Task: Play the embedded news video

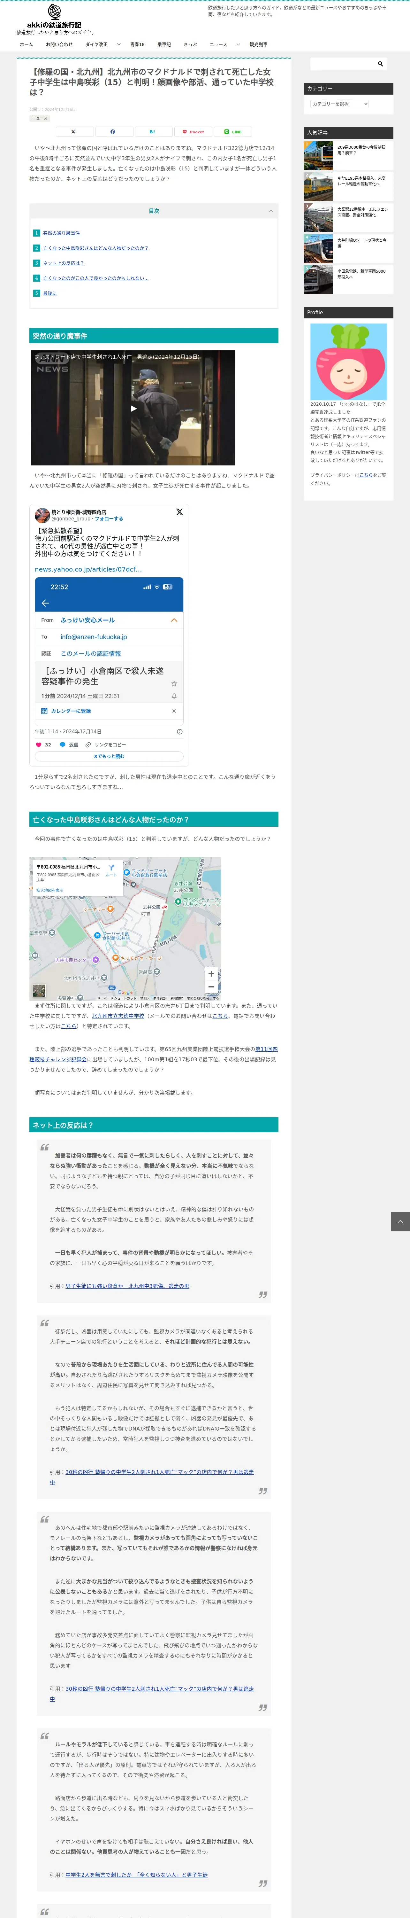Action: point(133,408)
